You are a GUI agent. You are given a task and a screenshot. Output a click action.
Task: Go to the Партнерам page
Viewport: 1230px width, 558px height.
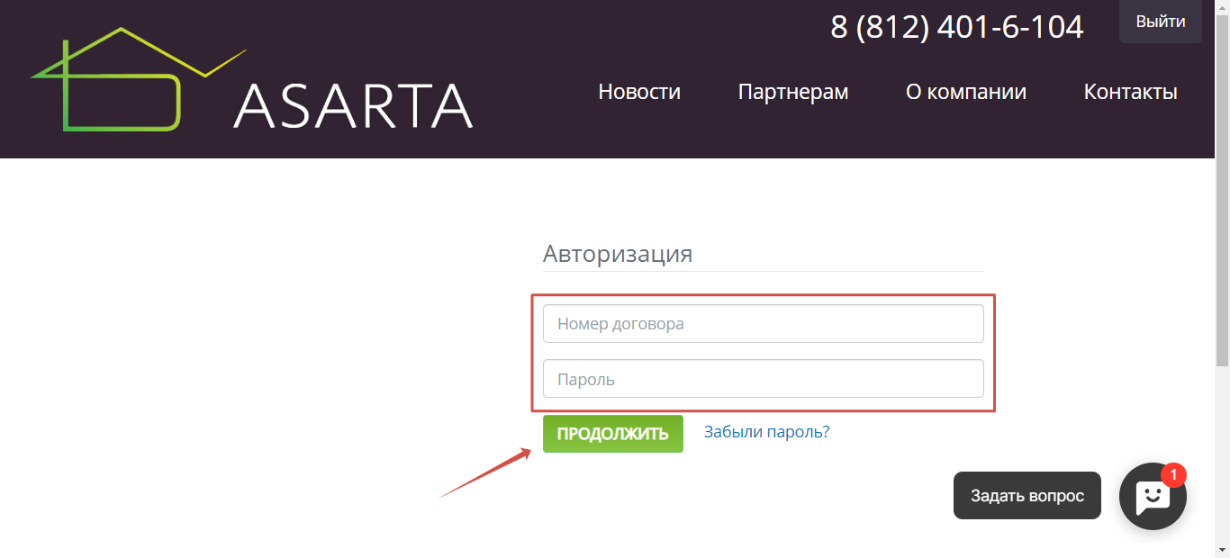792,92
